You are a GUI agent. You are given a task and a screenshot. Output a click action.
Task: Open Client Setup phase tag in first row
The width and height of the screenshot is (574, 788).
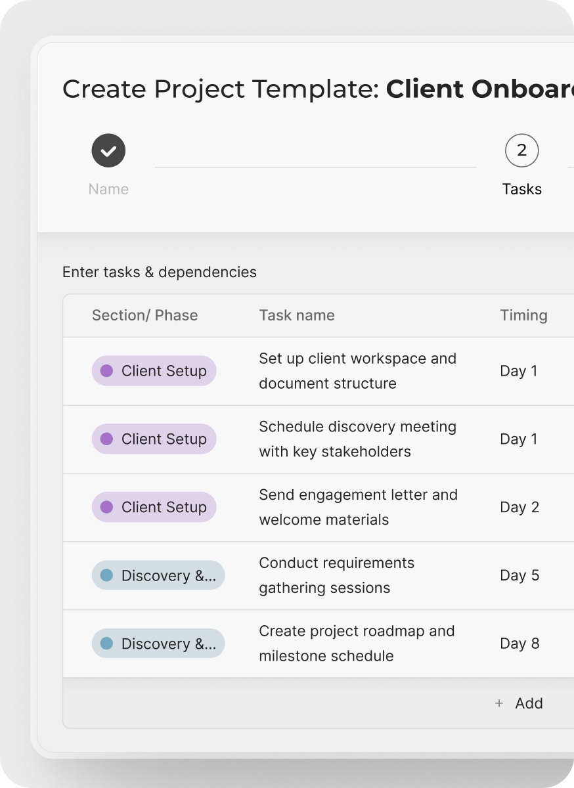[154, 371]
